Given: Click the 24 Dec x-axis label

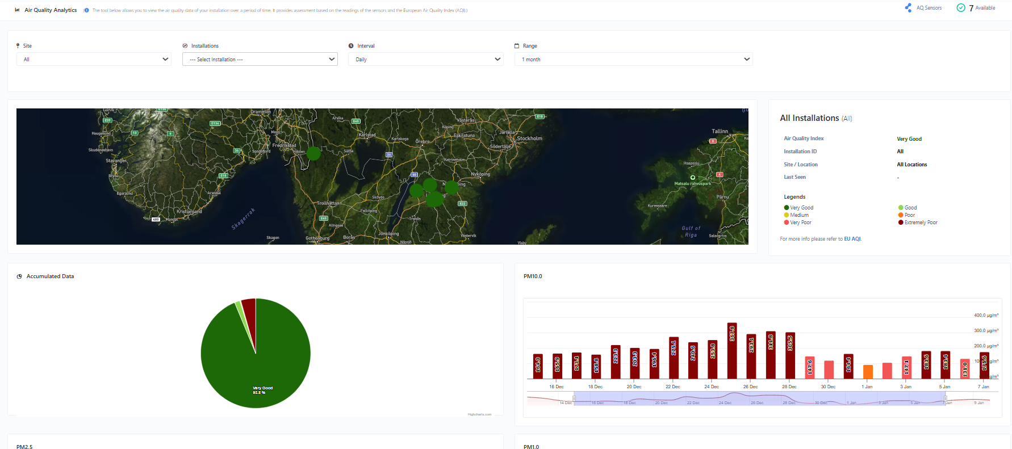Looking at the screenshot, I should [711, 387].
